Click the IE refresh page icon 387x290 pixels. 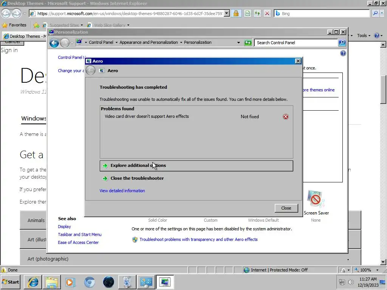click(257, 13)
